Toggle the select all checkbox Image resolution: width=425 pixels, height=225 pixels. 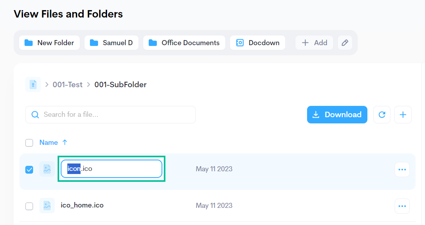coord(29,143)
